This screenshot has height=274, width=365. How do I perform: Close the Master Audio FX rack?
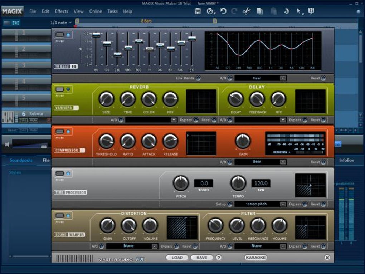point(327,258)
